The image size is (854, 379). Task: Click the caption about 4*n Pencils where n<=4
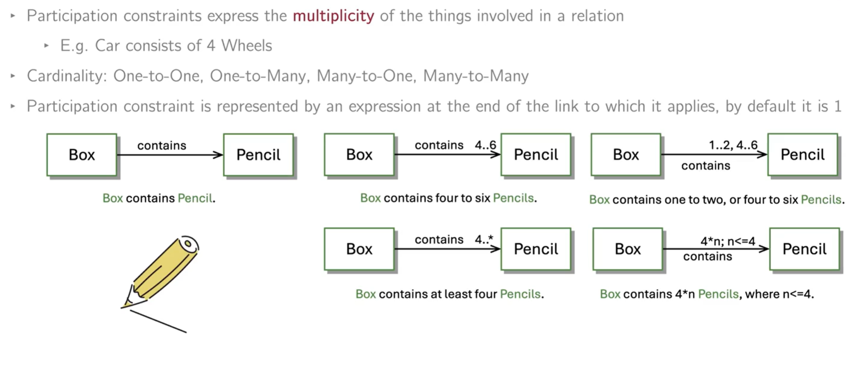[x=706, y=294]
